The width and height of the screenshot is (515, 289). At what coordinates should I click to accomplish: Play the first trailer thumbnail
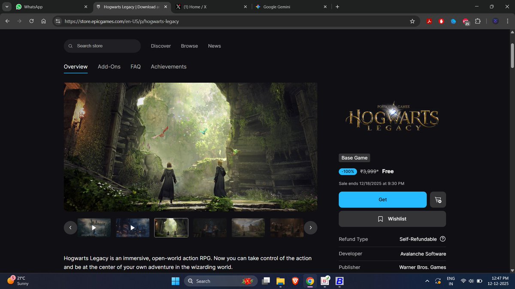point(94,228)
